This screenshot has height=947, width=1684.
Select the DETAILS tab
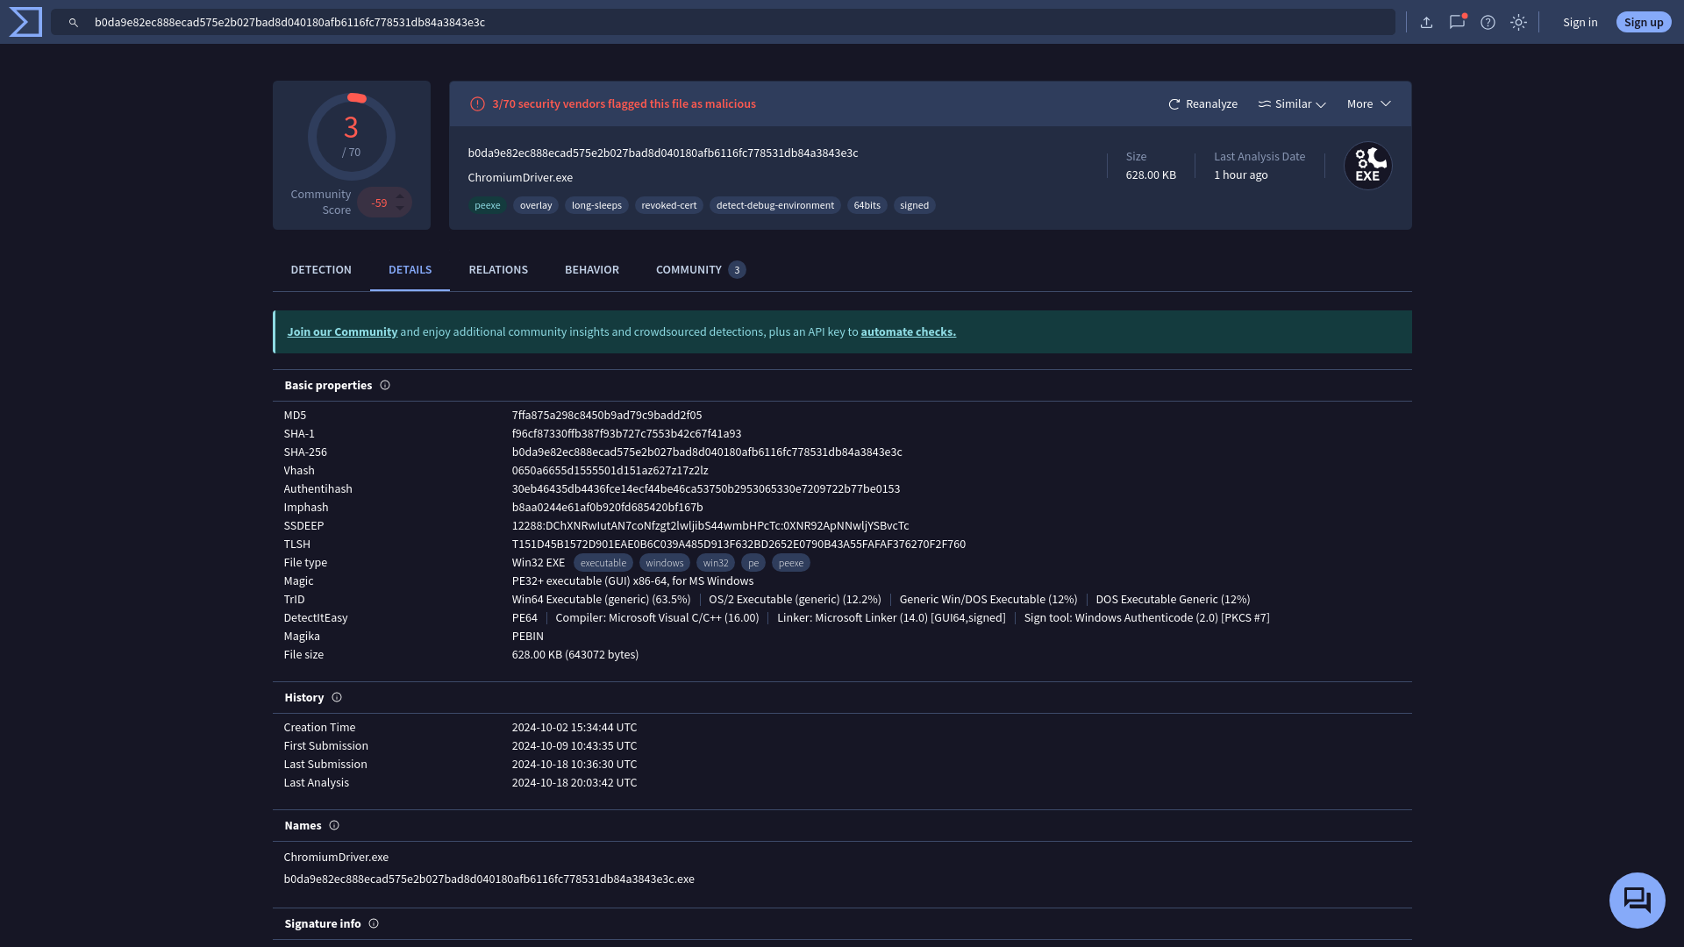point(410,270)
